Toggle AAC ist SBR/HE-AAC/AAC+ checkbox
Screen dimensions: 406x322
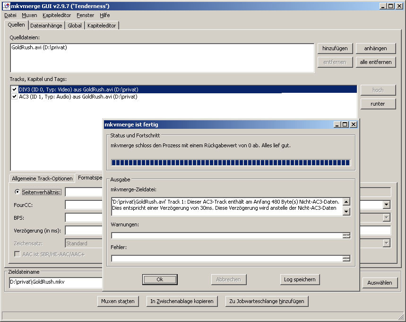pos(17,254)
